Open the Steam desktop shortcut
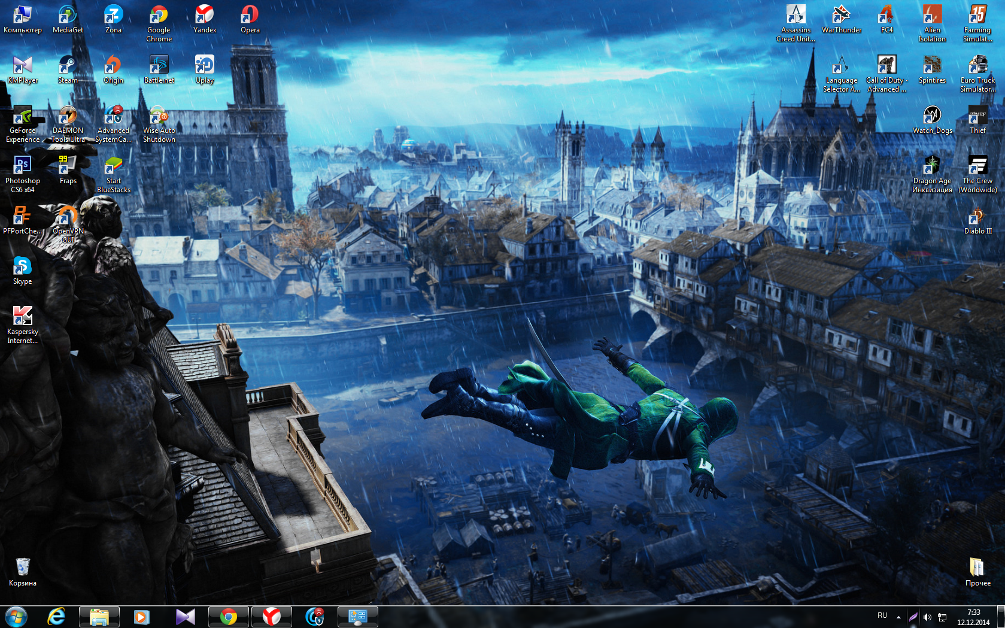Viewport: 1005px width, 628px height. pos(68,69)
